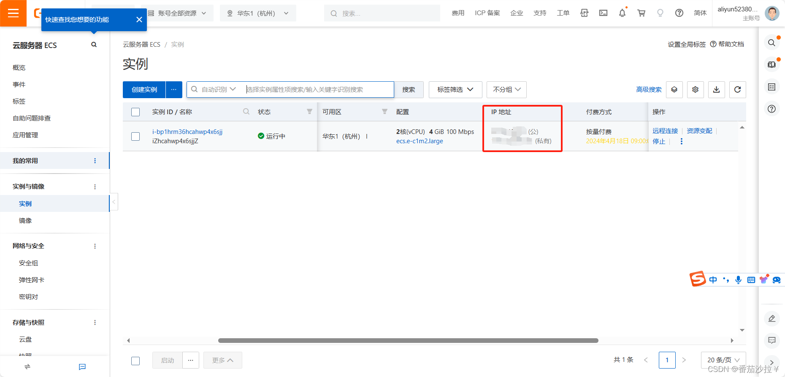
Task: Open 我的常用 options dots
Action: (95, 160)
